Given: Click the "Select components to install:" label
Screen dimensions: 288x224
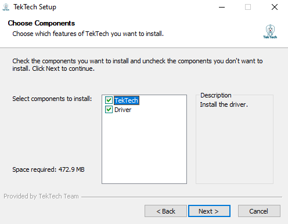Looking at the screenshot, I should 52,99.
